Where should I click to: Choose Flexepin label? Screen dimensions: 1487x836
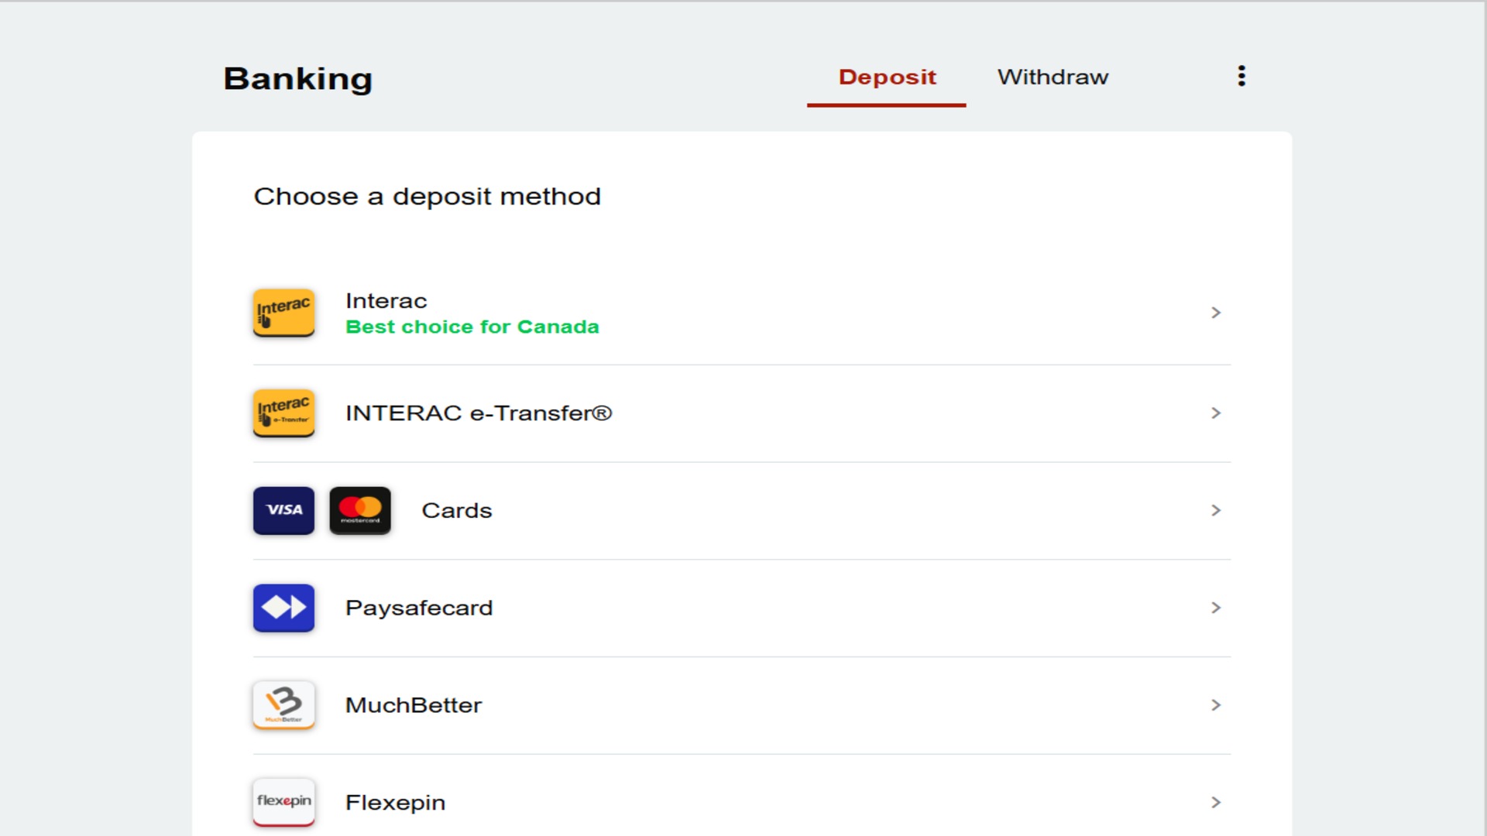click(x=396, y=803)
